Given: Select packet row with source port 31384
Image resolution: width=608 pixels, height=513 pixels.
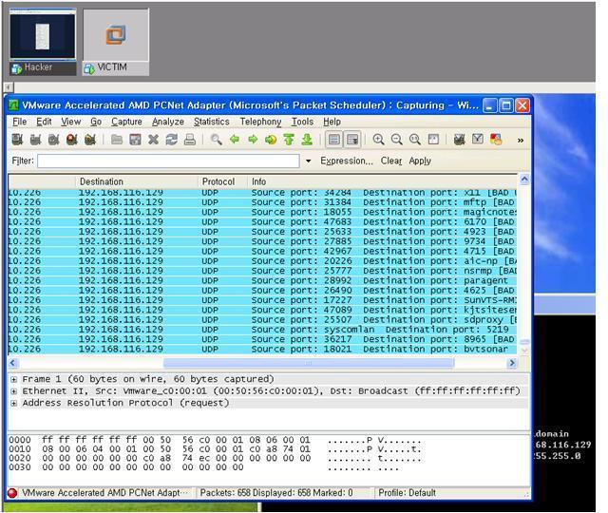Looking at the screenshot, I should coord(262,202).
